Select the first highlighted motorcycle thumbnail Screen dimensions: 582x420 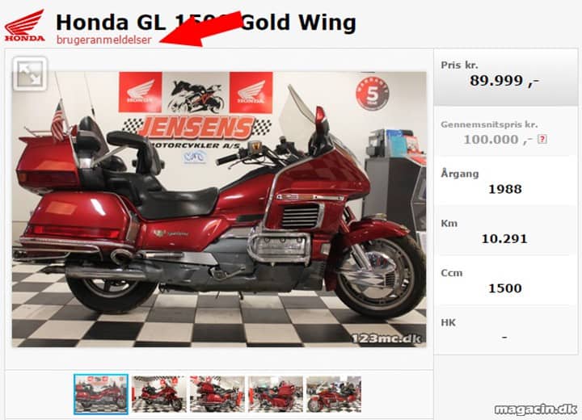[101, 394]
